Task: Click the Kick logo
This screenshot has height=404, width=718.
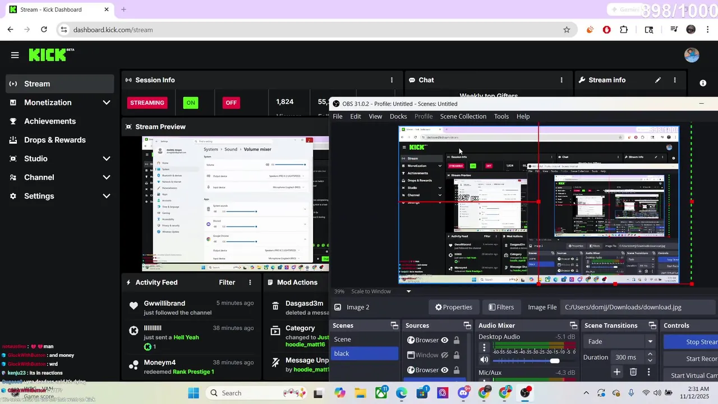Action: (51, 54)
